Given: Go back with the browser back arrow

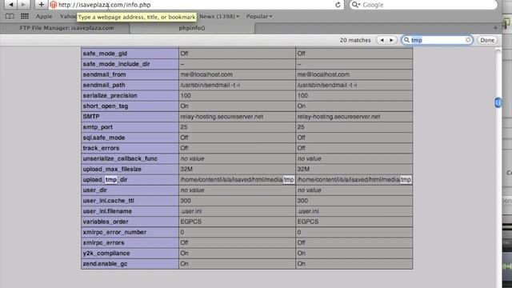Looking at the screenshot, I should 10,5.
